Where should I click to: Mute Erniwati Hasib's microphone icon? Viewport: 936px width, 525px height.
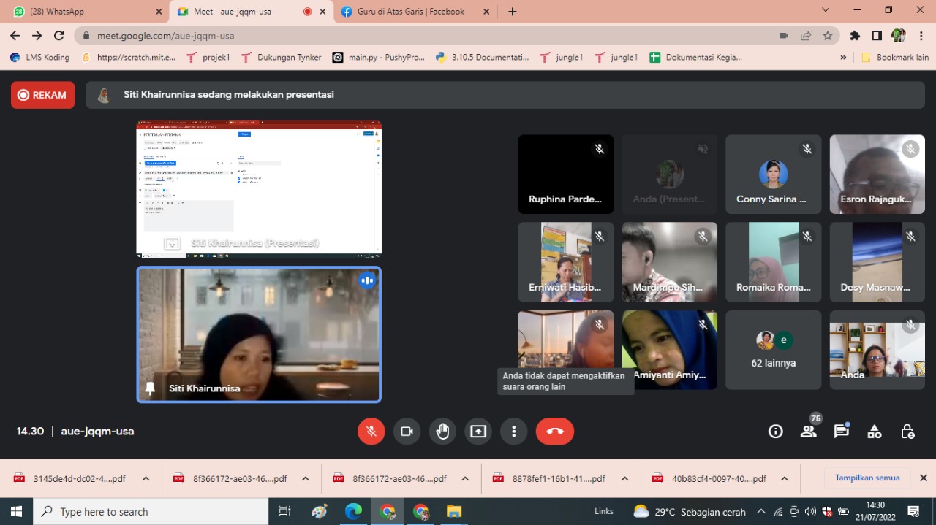click(x=600, y=237)
